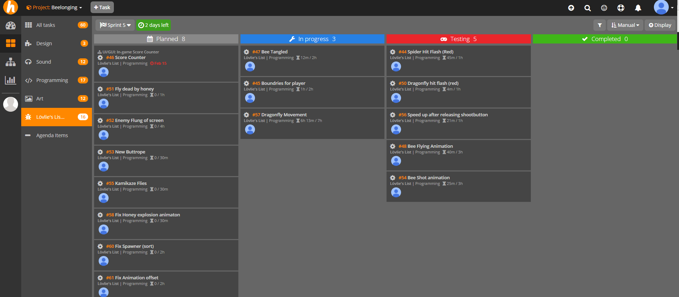Select the Sound category
679x297 pixels.
pyautogui.click(x=57, y=62)
